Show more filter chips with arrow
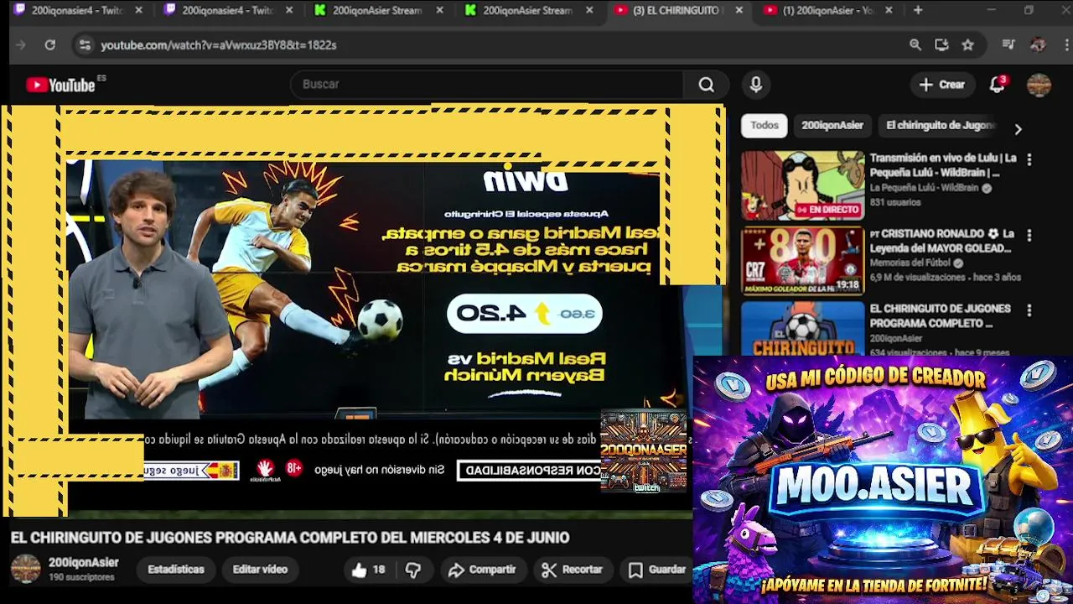1073x604 pixels. (1018, 129)
